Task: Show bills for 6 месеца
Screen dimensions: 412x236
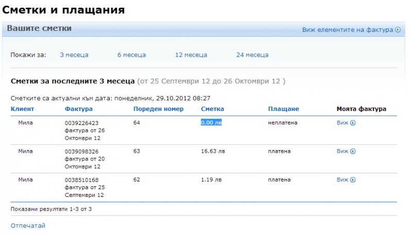Action: [131, 55]
